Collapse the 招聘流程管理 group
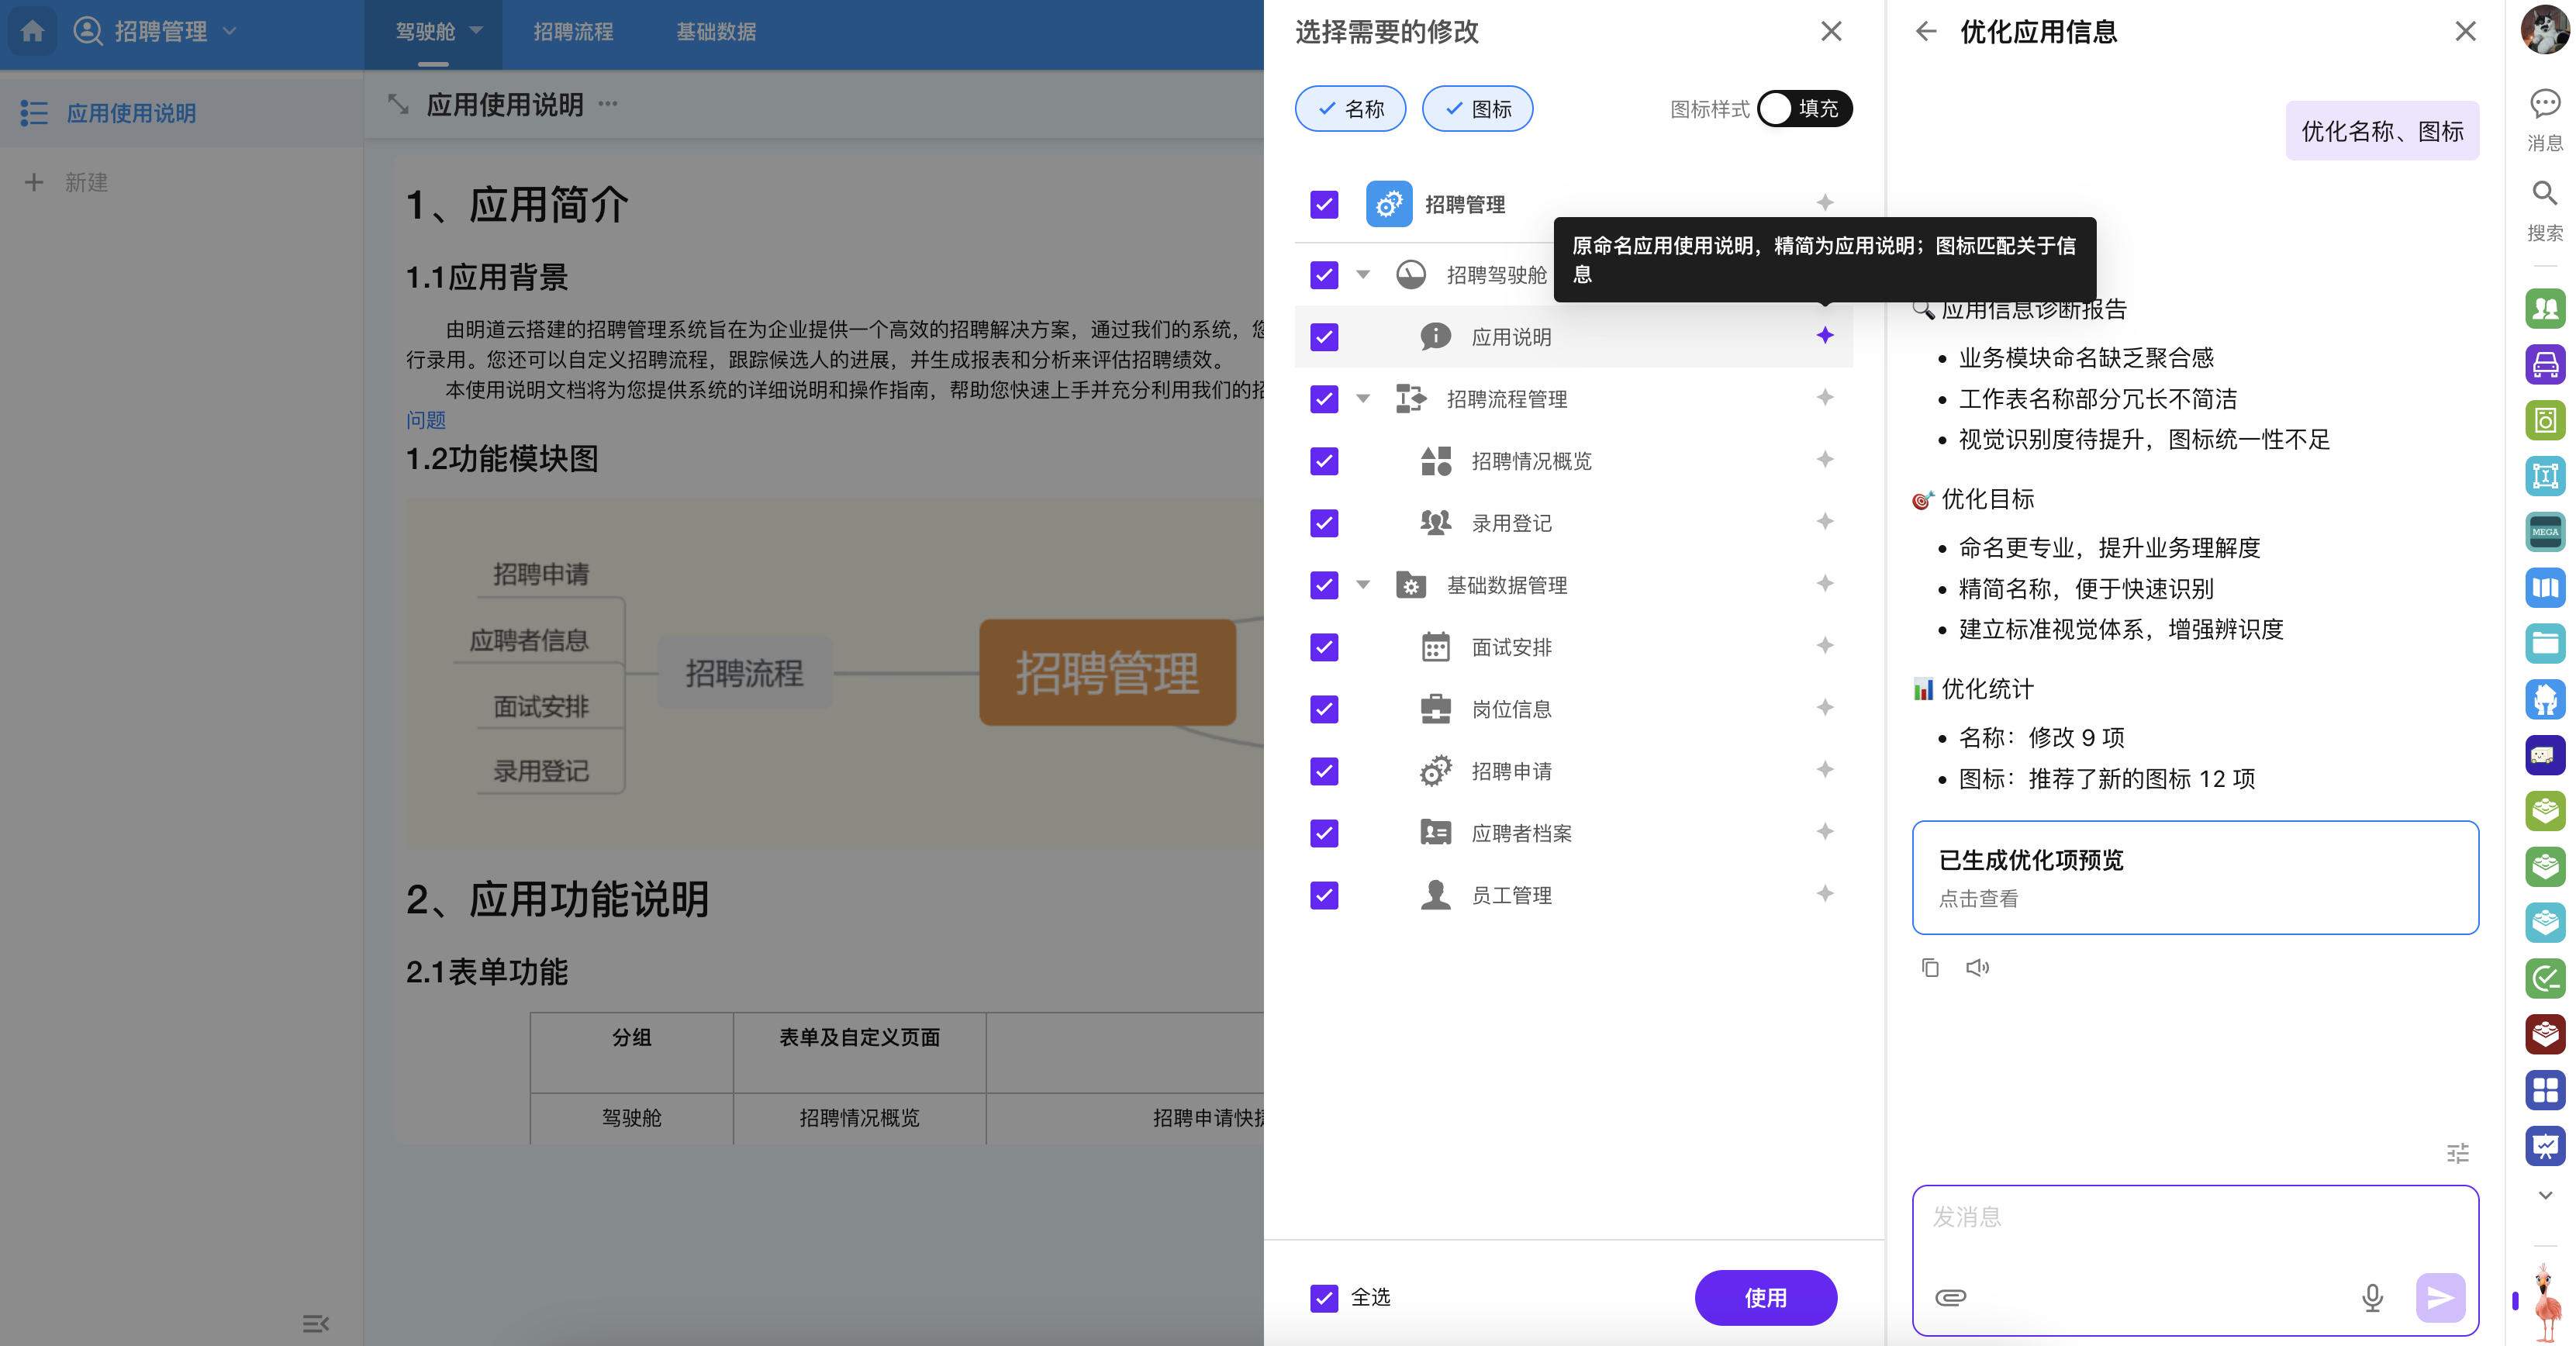The image size is (2576, 1346). [x=1363, y=399]
